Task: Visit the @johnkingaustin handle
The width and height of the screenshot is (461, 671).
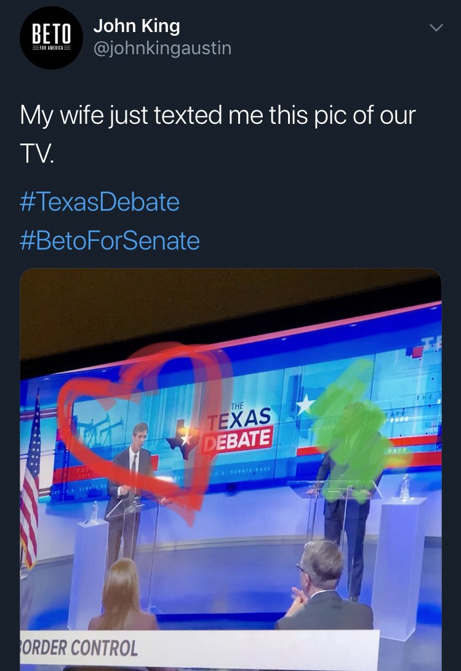Action: tap(162, 48)
